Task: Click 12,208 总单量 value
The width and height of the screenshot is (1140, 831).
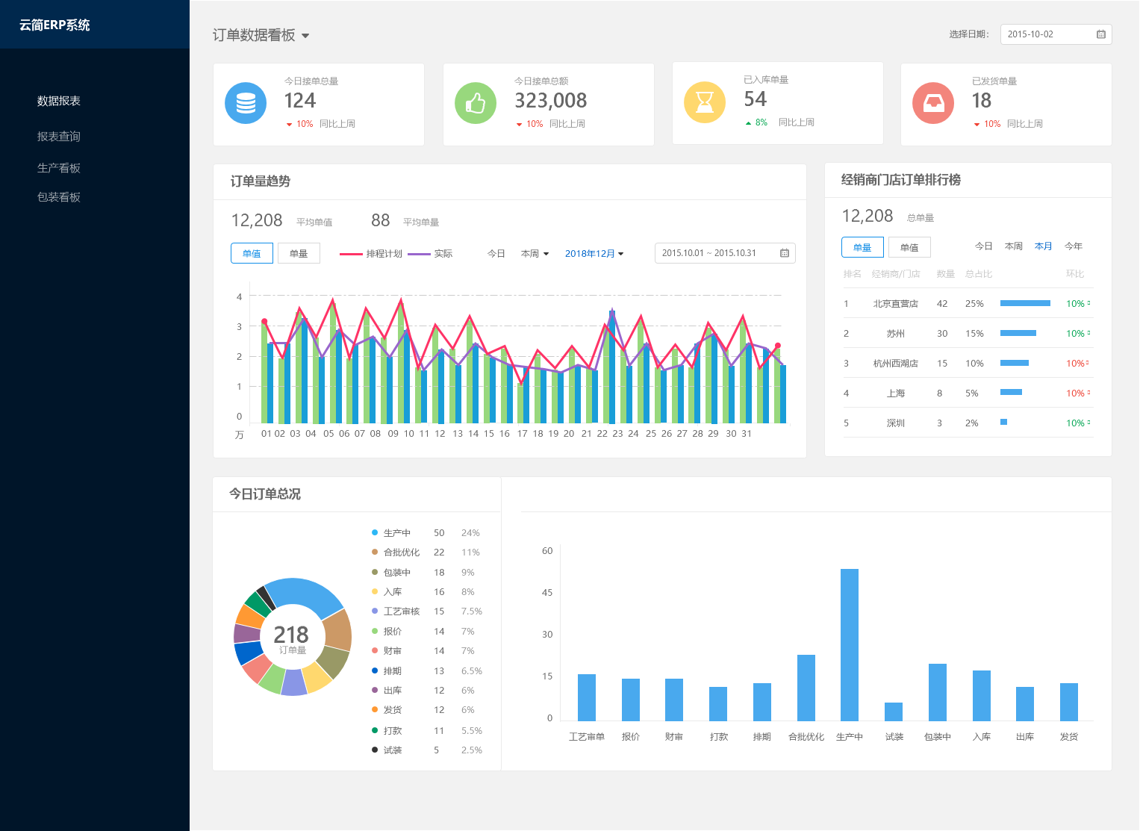Action: (868, 216)
